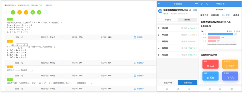Click the 查看报告 button
This screenshot has width=242, height=93.
(188, 82)
